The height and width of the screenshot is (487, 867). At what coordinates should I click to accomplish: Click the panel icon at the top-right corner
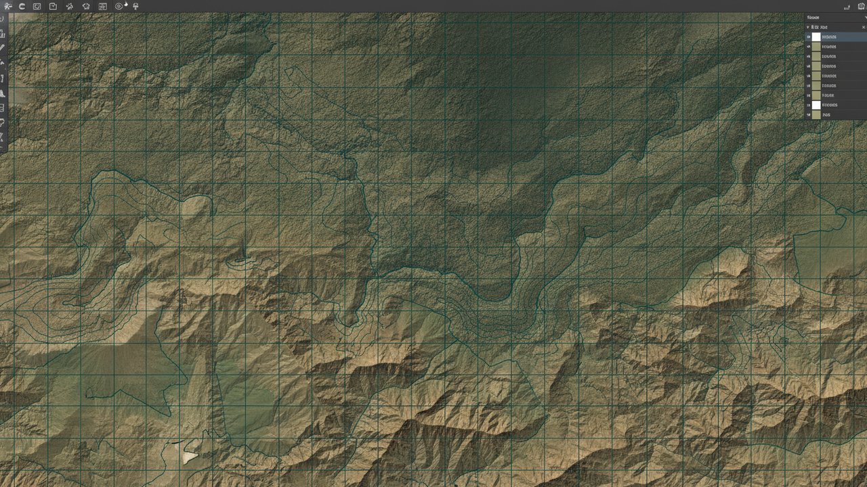pyautogui.click(x=862, y=6)
